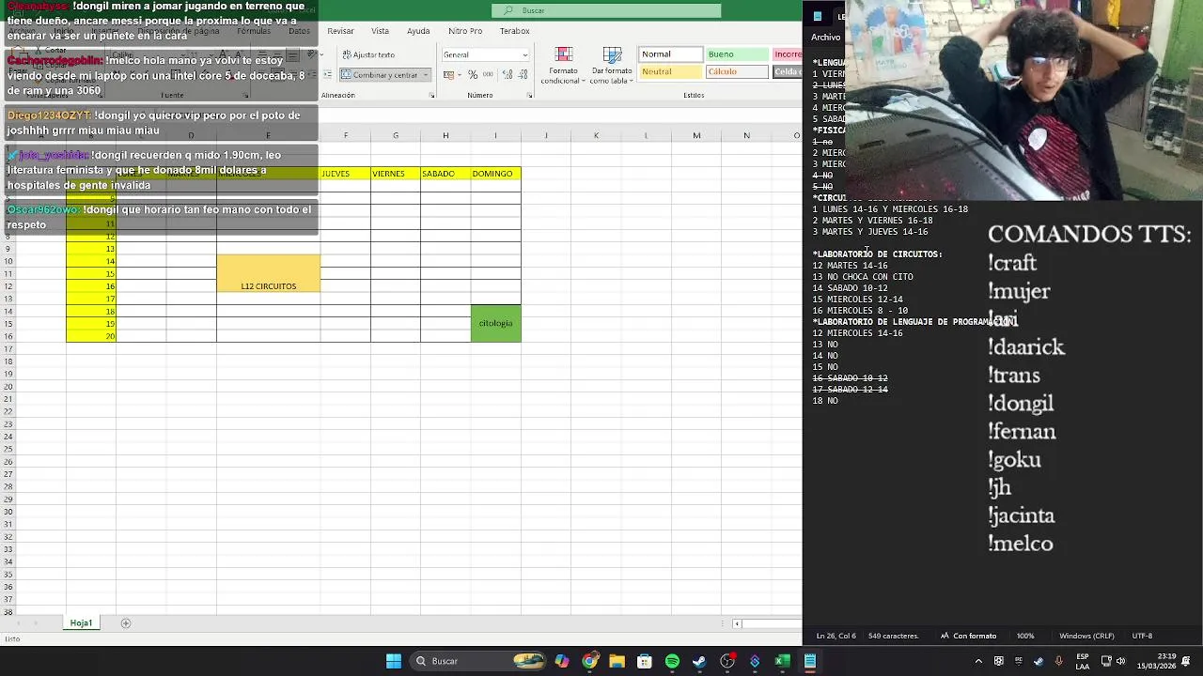The width and height of the screenshot is (1203, 676).
Task: Click the accounting number format icon
Action: click(x=449, y=75)
